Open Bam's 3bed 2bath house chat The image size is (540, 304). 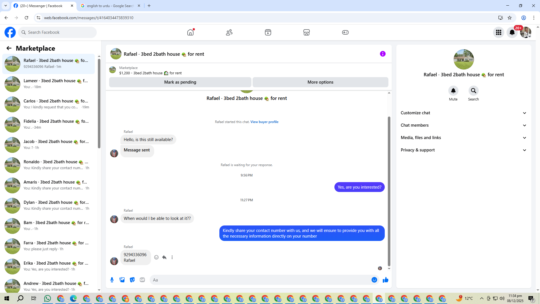click(48, 226)
